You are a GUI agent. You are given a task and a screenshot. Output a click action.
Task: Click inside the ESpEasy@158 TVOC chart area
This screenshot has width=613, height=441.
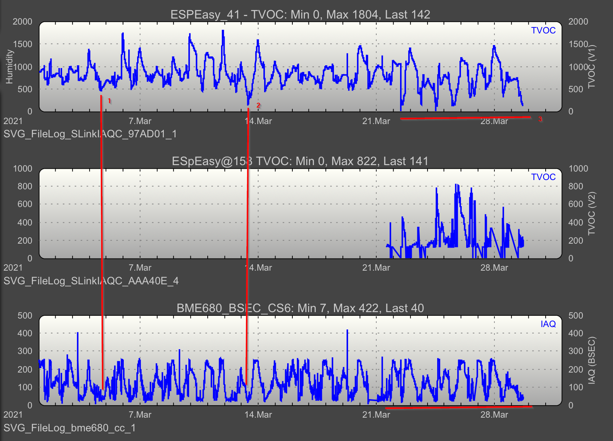[x=300, y=213]
